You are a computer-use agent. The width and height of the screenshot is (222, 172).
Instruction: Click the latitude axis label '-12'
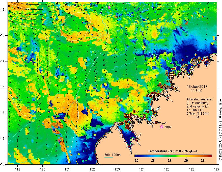pos(3,10)
